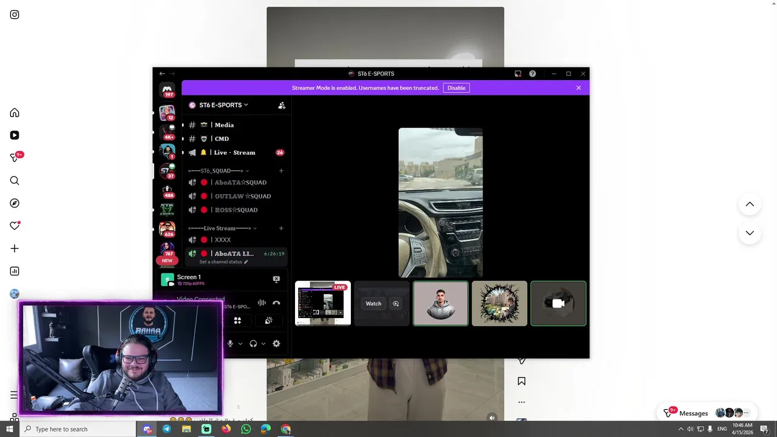Viewport: 777px width, 437px height.
Task: Open Instagram Reels icon in sidebar
Action: pos(15,135)
